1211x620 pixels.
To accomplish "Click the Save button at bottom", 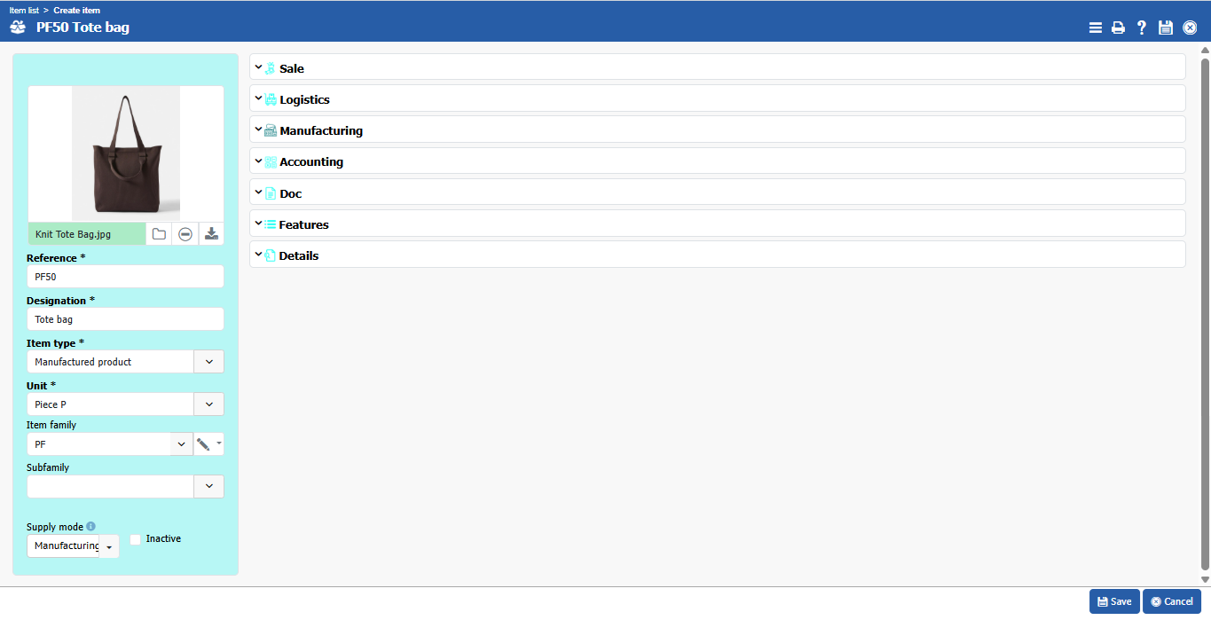I will [x=1114, y=601].
